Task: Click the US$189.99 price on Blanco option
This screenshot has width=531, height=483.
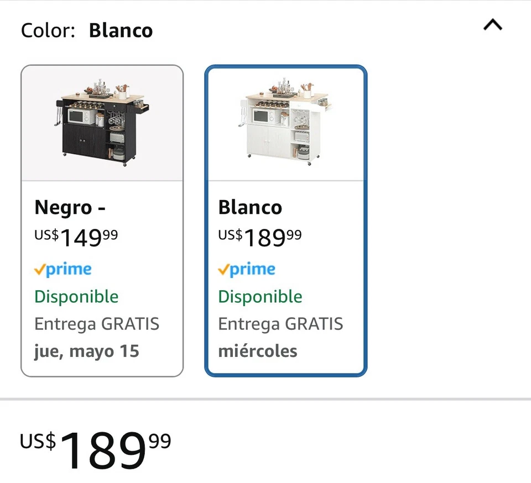Action: (260, 237)
